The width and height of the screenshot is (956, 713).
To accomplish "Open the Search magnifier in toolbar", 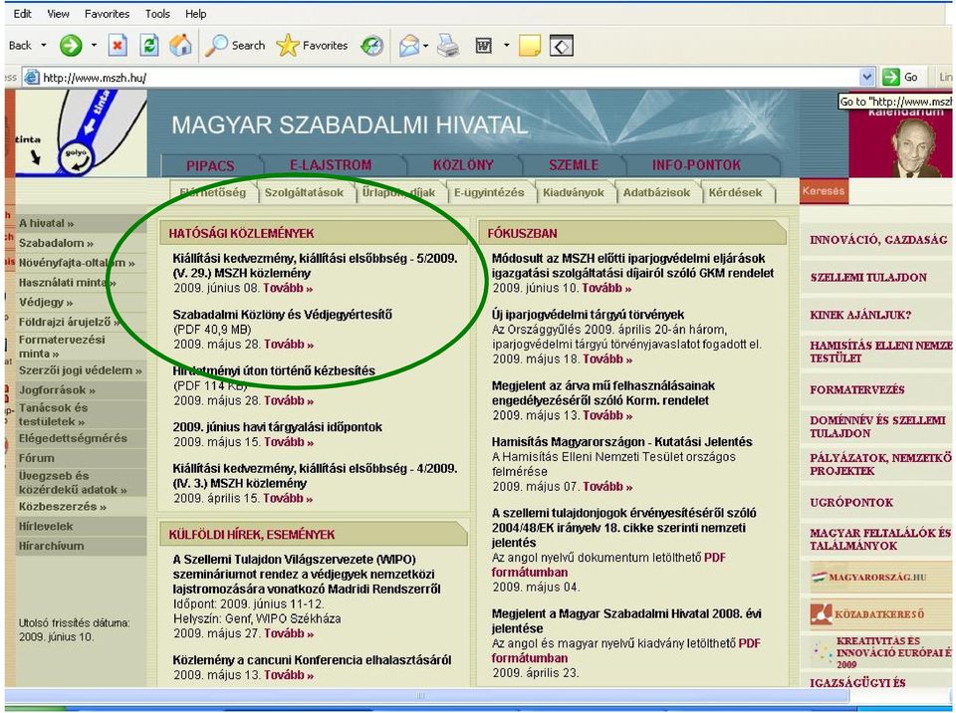I will pyautogui.click(x=235, y=45).
